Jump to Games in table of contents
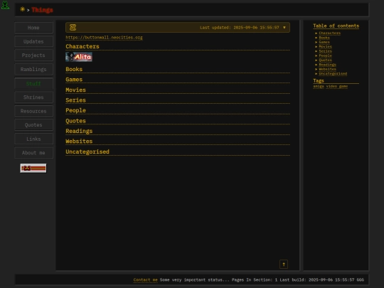The image size is (384, 288). coord(324,42)
